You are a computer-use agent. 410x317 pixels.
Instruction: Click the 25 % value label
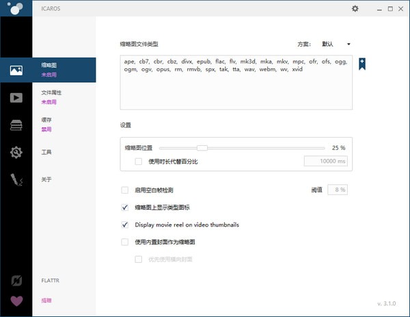(x=339, y=148)
